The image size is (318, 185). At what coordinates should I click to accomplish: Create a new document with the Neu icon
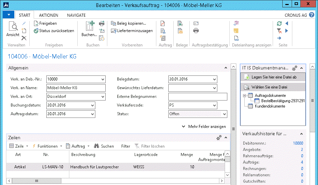[x=24, y=31]
